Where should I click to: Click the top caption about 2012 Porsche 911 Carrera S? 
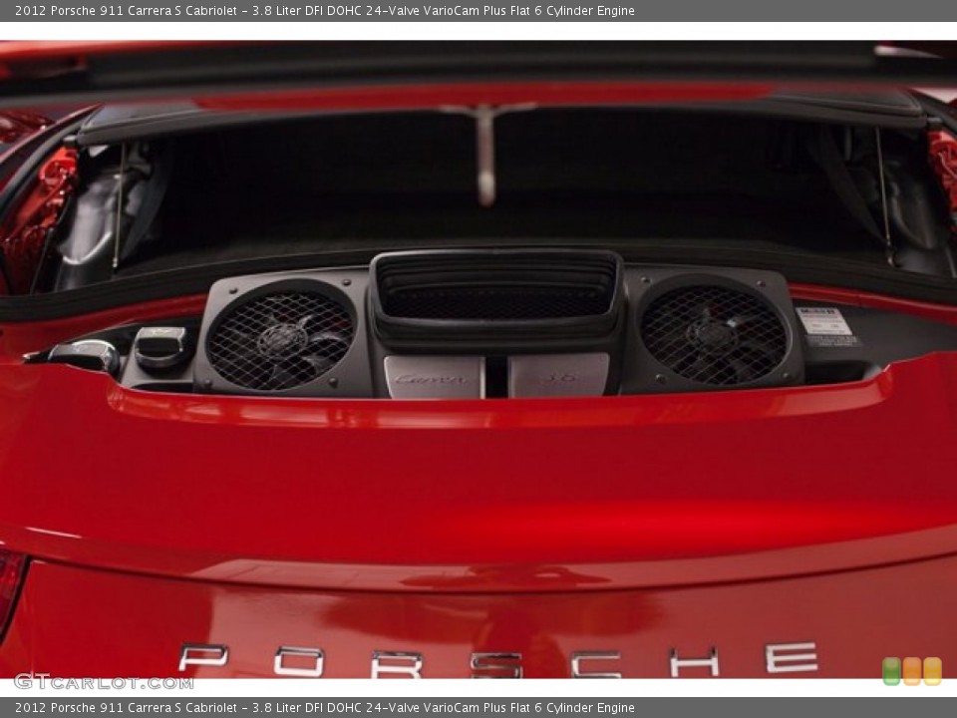click(325, 10)
